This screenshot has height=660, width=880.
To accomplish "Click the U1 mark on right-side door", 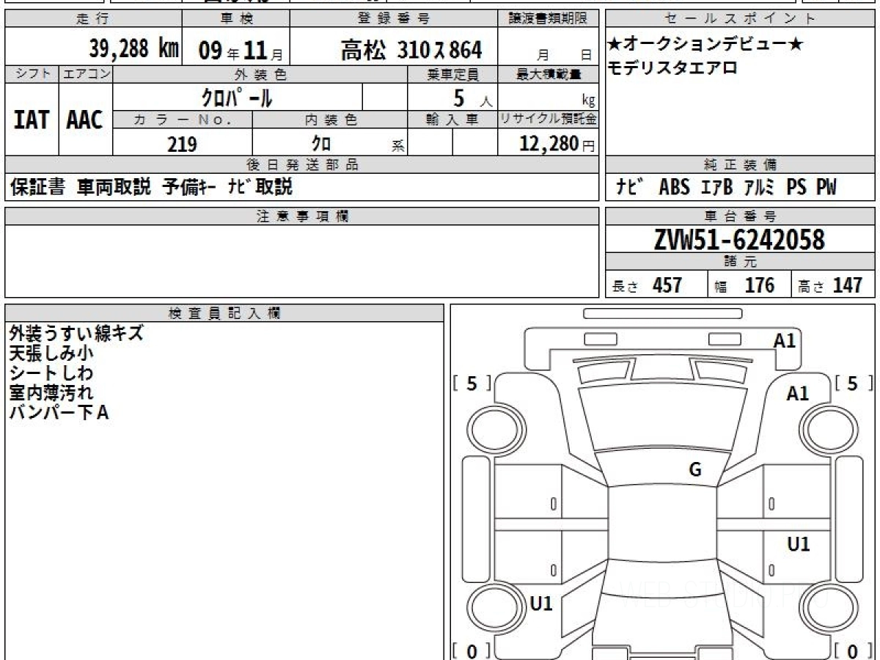I will click(x=798, y=544).
